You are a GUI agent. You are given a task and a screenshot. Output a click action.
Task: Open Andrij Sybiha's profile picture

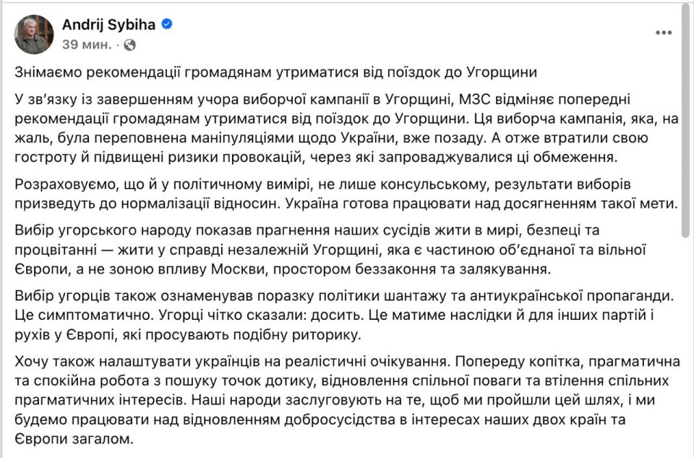point(32,32)
